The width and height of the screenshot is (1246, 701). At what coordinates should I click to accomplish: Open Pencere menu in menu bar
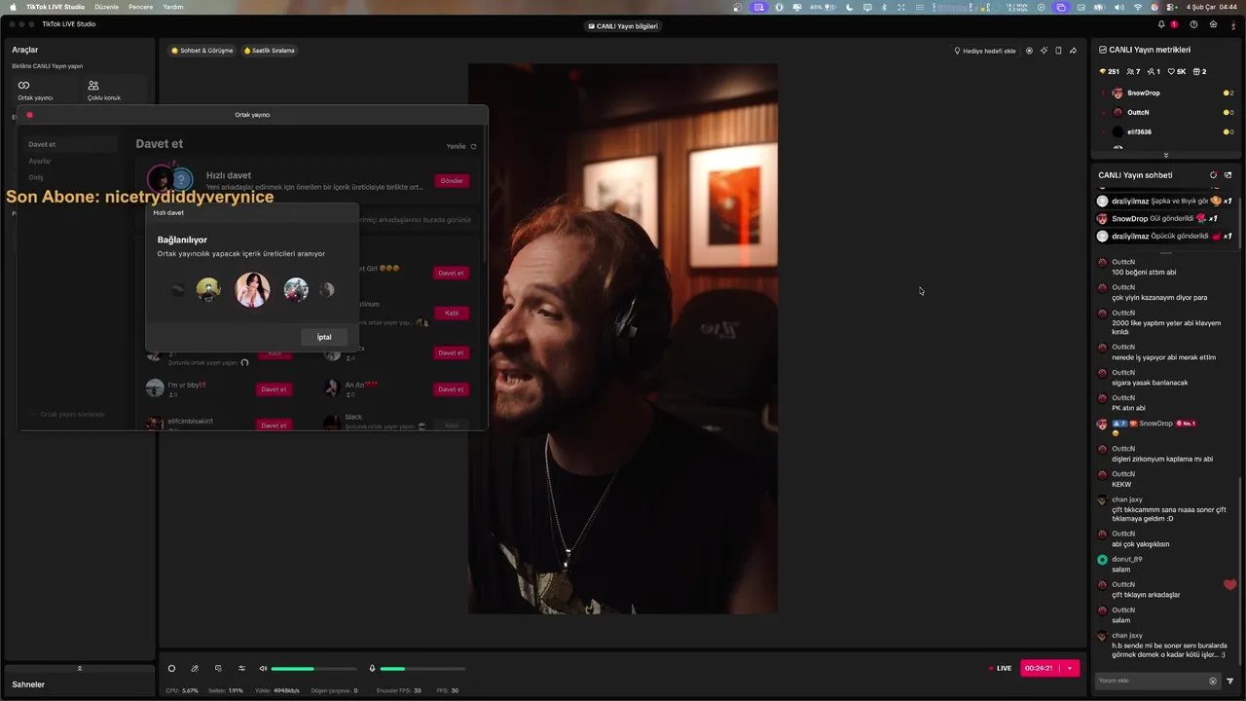coord(141,7)
